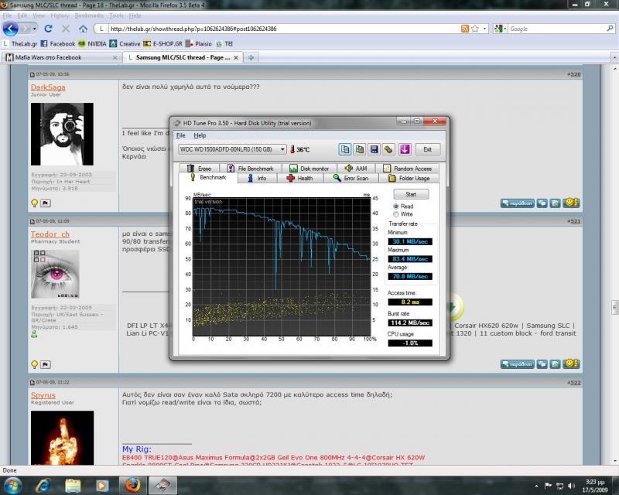The height and width of the screenshot is (495, 619).
Task: Switch to the Disk monitor tab
Action: tap(309, 169)
